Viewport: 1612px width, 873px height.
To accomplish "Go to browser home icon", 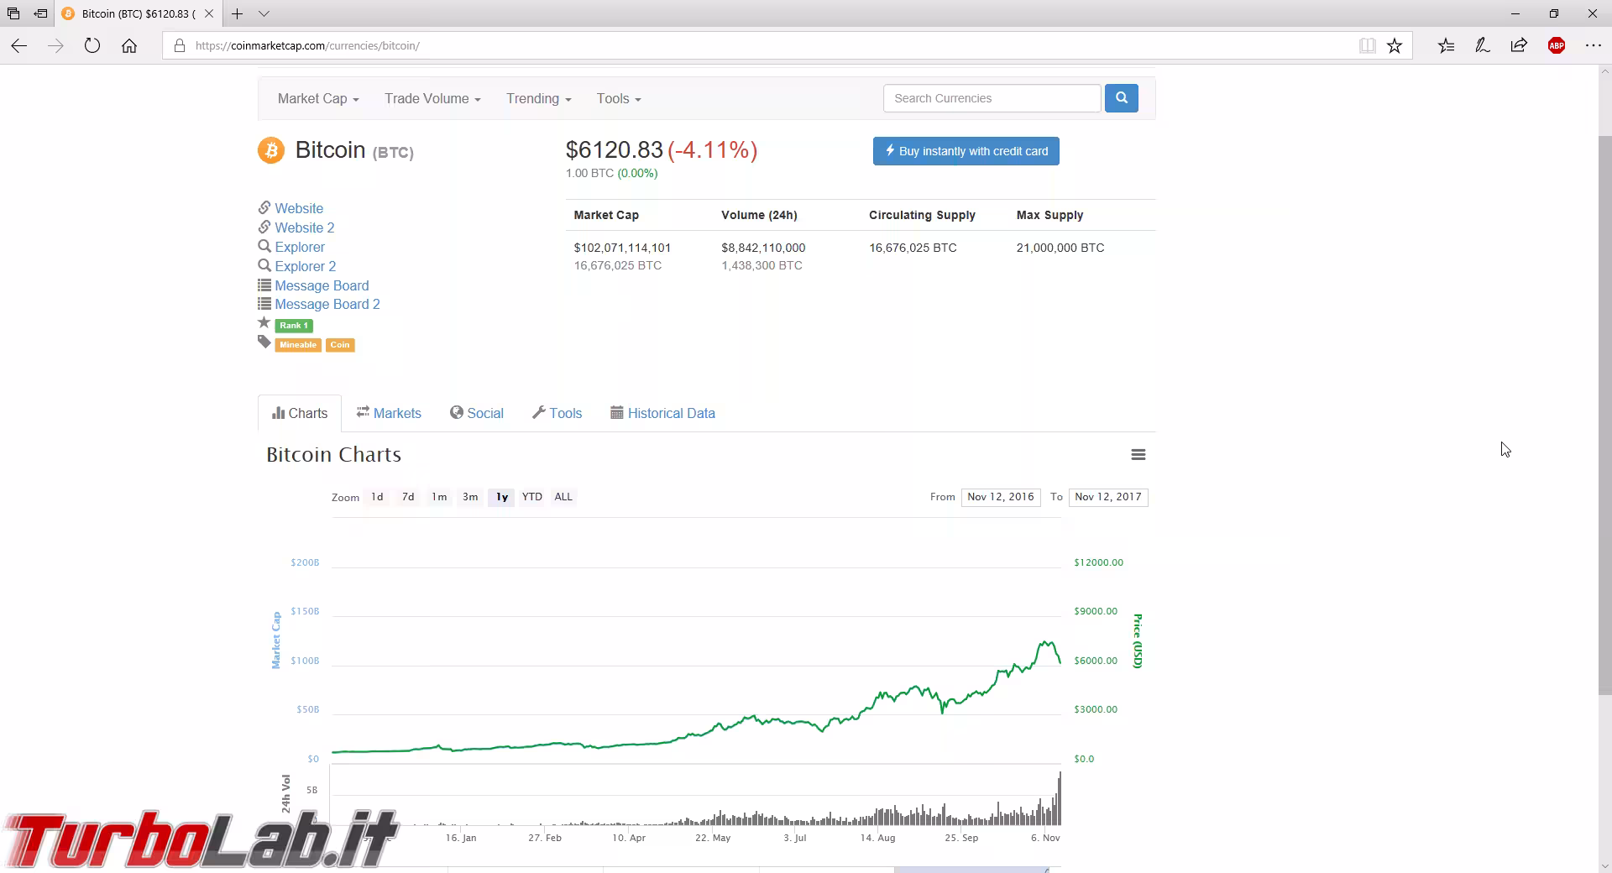I will (x=129, y=46).
